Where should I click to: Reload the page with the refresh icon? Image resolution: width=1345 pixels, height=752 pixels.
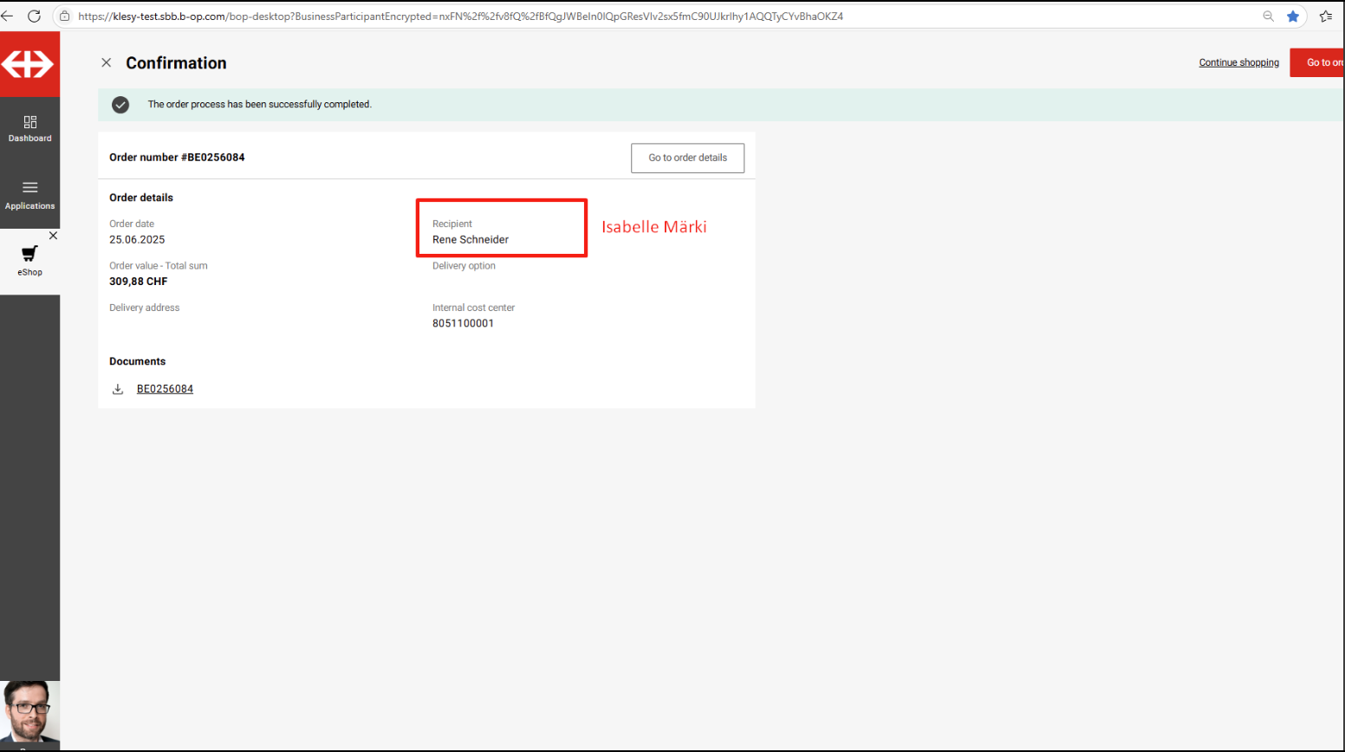point(35,16)
